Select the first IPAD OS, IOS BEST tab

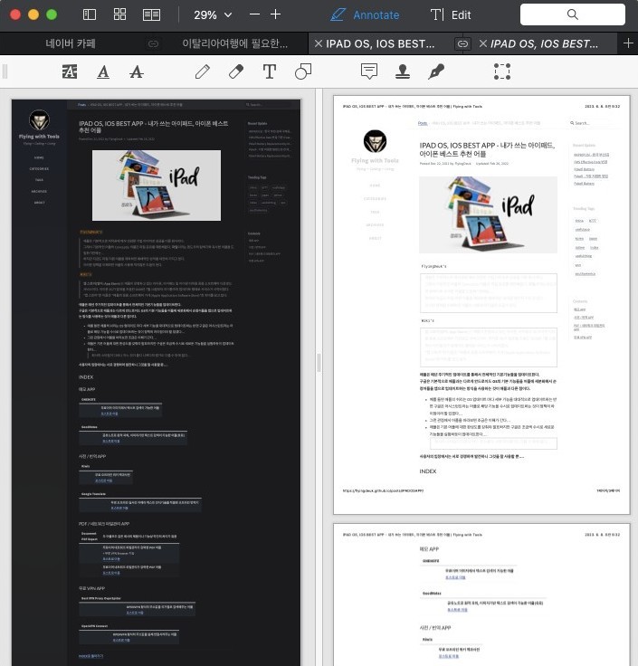380,43
